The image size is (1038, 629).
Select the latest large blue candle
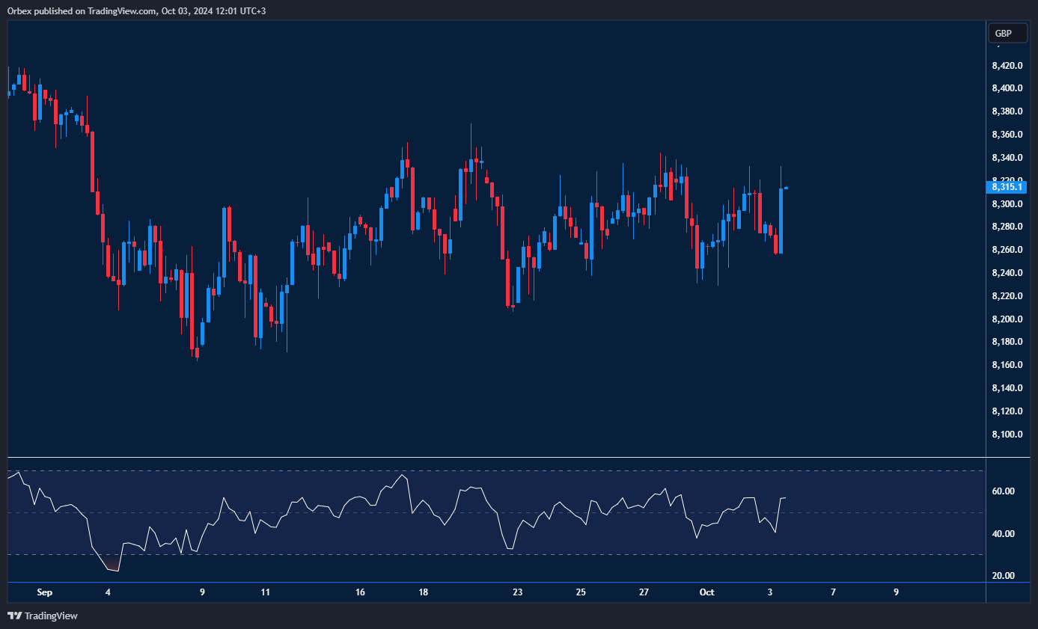[x=781, y=221]
